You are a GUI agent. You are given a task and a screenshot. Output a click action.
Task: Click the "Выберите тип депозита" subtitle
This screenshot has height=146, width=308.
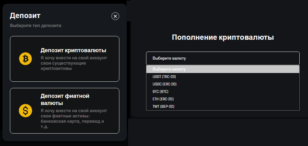pyautogui.click(x=35, y=26)
